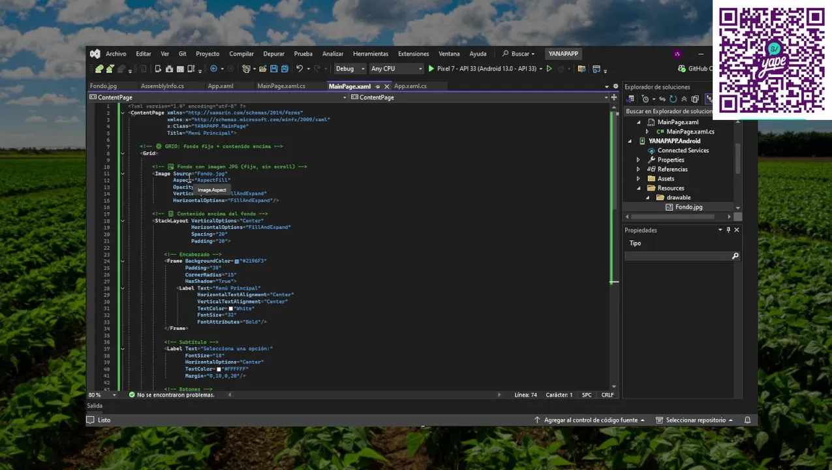832x470 pixels.
Task: Click the notifications bell icon
Action: pyautogui.click(x=748, y=420)
